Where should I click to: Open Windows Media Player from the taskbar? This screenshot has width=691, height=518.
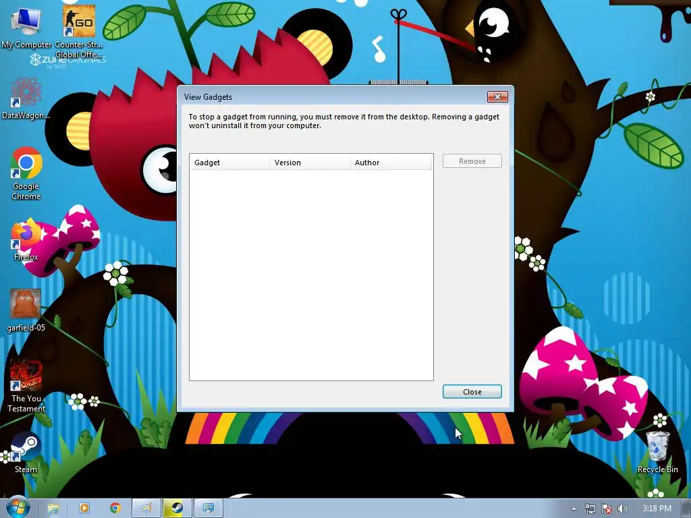point(84,509)
